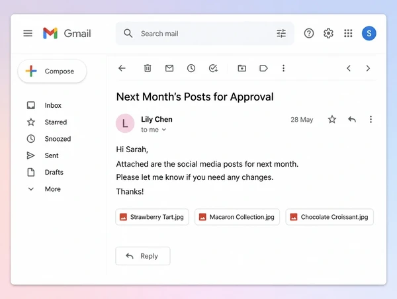
Task: Open Drafts folder
Action: coord(45,172)
